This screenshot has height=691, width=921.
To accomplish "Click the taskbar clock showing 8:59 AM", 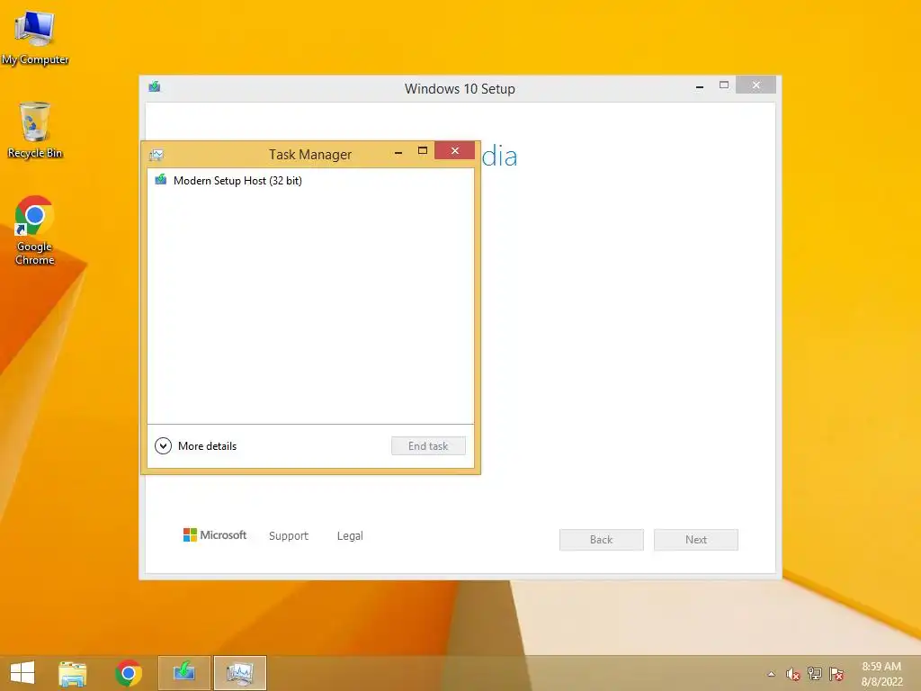I will [881, 674].
